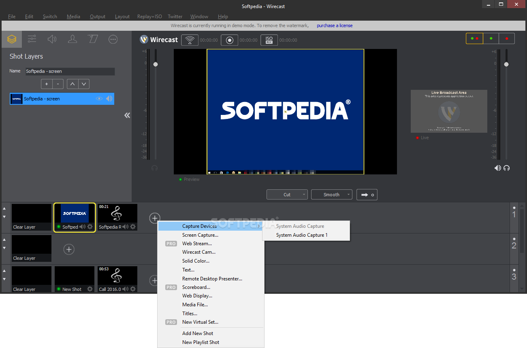527x348 pixels.
Task: Open gear settings on Call 2016.0 shot
Action: click(x=133, y=289)
